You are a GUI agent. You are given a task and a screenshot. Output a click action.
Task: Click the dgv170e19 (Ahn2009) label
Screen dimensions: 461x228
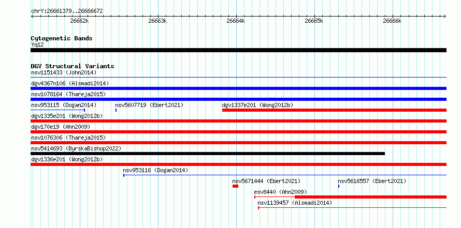(60, 127)
